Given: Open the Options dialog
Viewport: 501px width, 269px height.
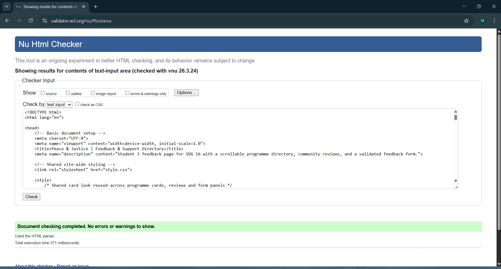Looking at the screenshot, I should [186, 92].
